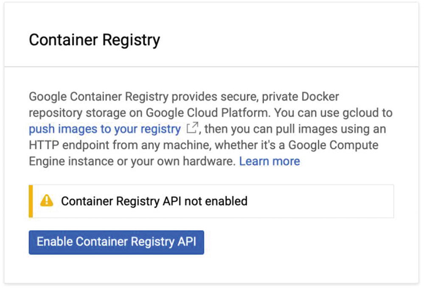Click the divider line below the heading
Screen dimensions: 424x288
tap(212, 67)
